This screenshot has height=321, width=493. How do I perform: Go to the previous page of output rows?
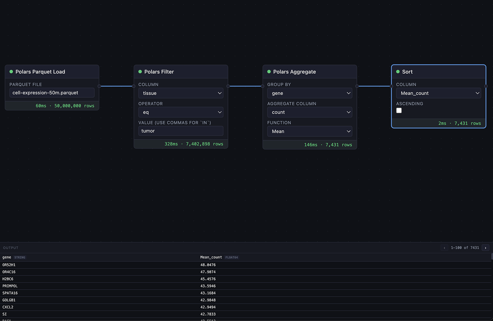444,248
